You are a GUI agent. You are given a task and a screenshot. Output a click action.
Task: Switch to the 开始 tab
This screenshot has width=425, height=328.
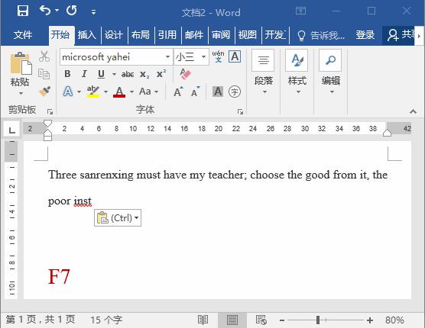click(x=61, y=35)
